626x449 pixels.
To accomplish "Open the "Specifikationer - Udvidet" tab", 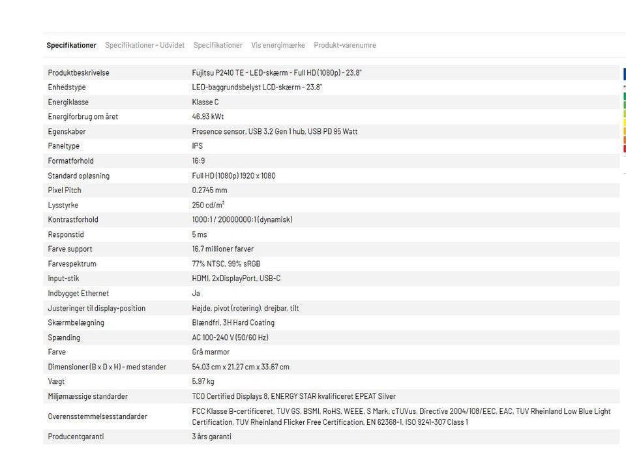I will coord(145,46).
